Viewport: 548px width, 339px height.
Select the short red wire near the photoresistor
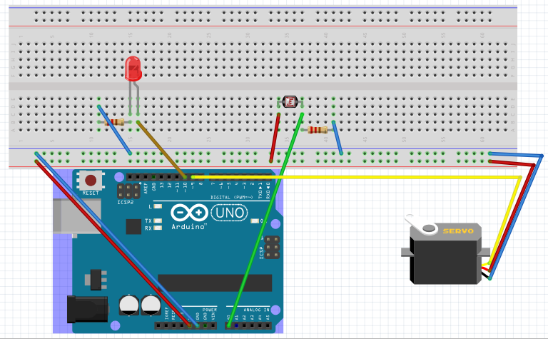[275, 137]
